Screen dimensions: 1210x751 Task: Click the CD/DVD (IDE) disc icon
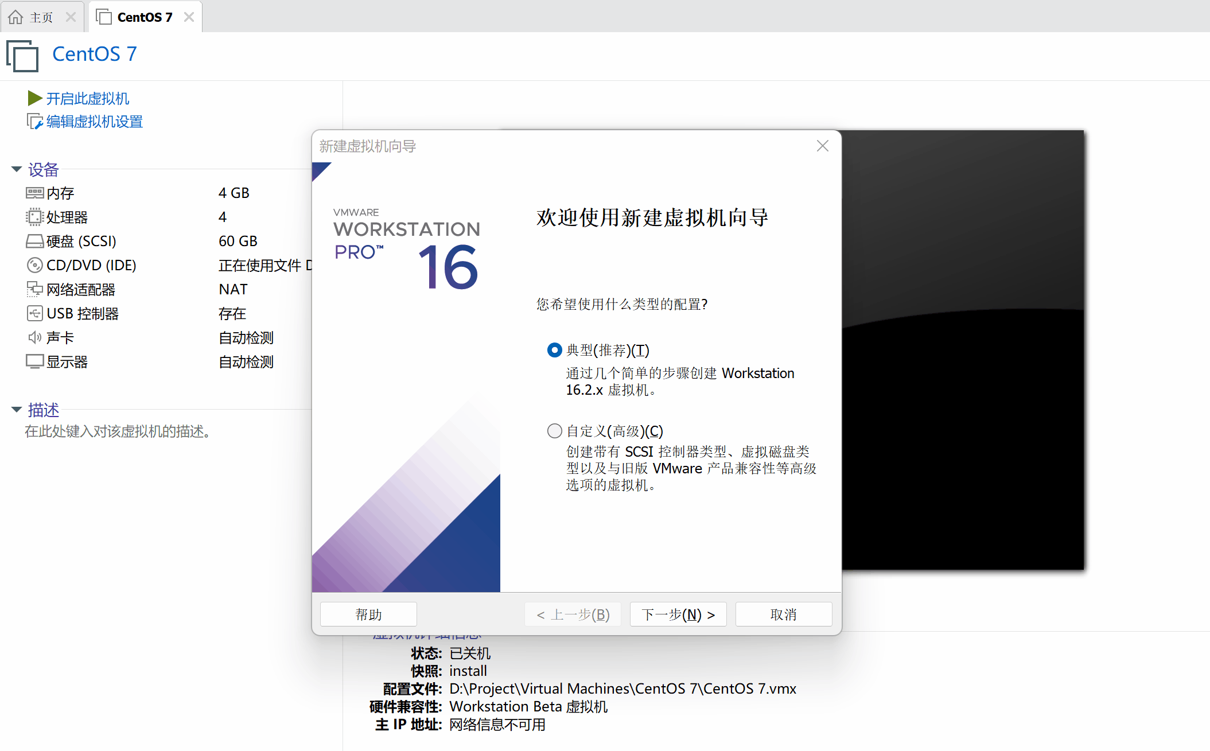(34, 265)
